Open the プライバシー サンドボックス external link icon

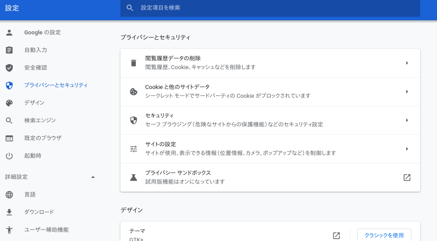[x=407, y=178]
